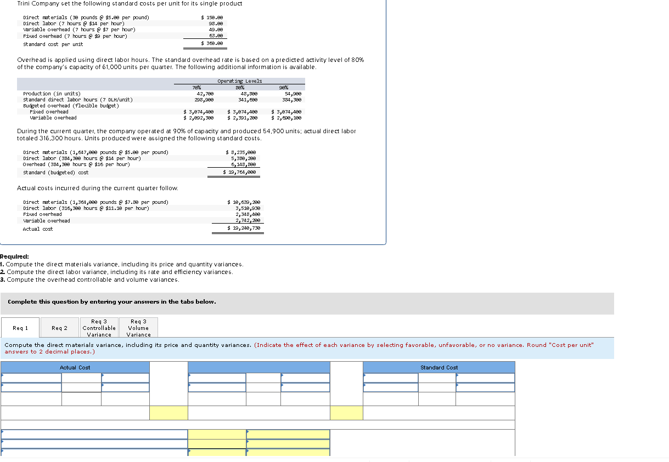Select first-row left cell in unlabeled middle section
Image resolution: width=669 pixels, height=462 pixels.
[x=217, y=378]
